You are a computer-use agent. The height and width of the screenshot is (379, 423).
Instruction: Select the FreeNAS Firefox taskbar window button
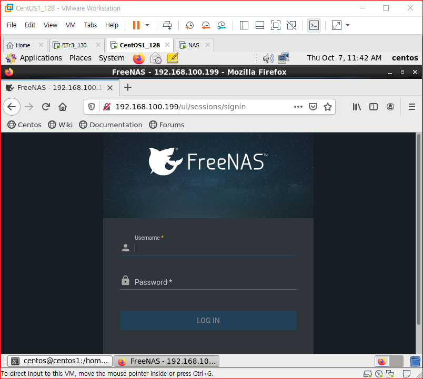coord(166,361)
